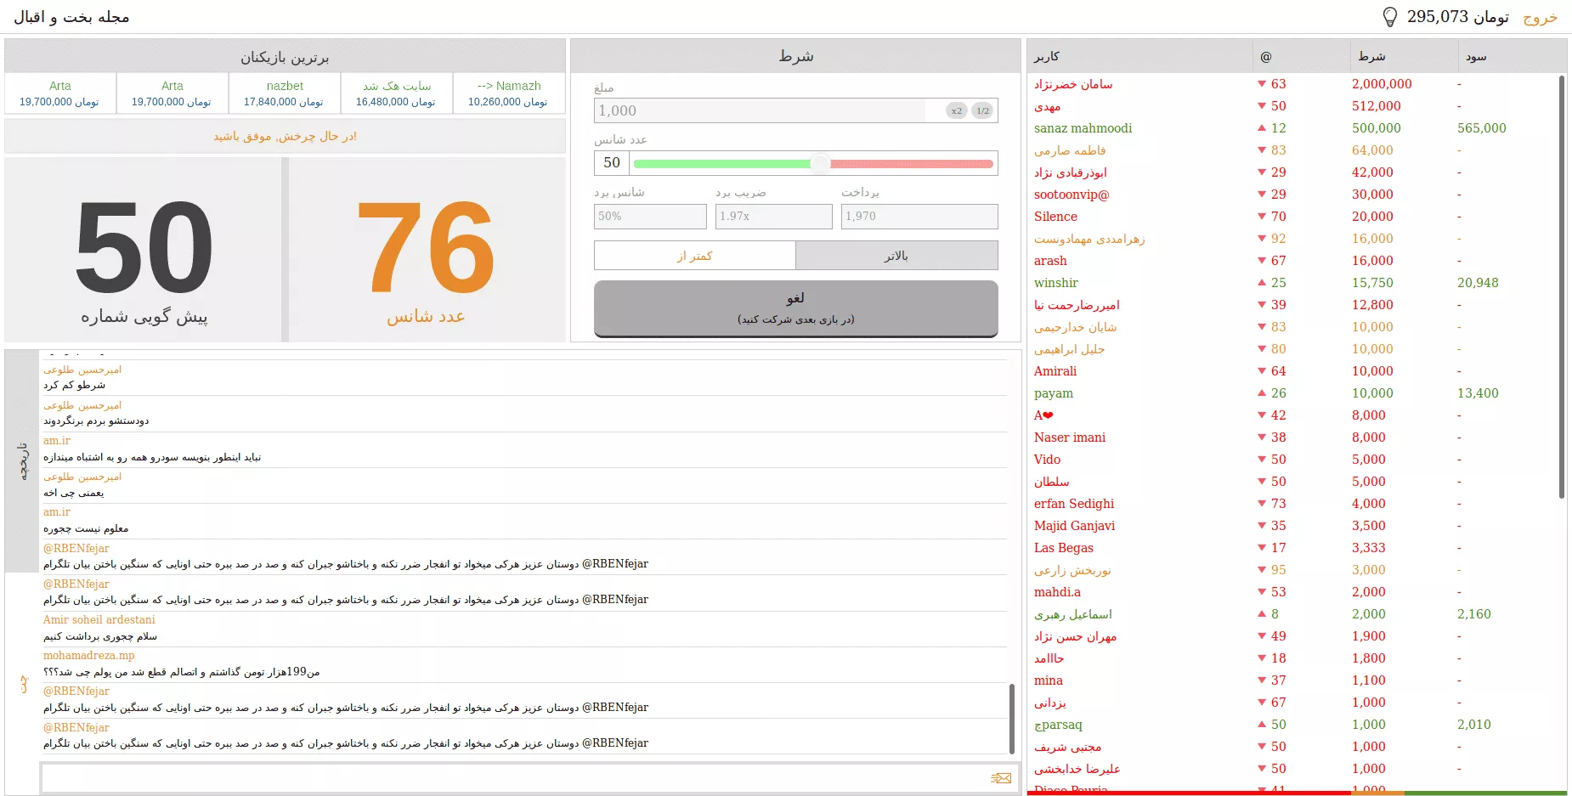Click the up arrow in winshir's row
The width and height of the screenshot is (1572, 796).
[1261, 283]
